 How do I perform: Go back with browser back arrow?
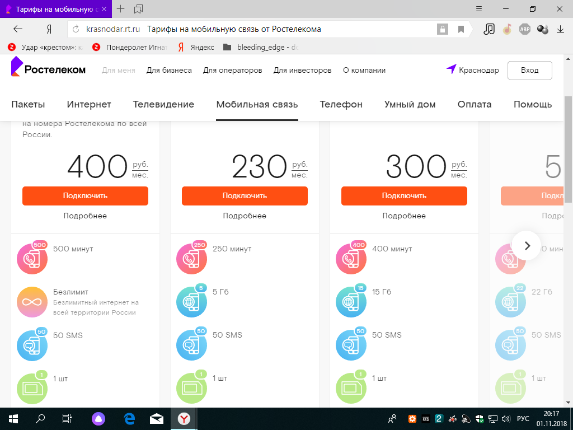click(17, 29)
